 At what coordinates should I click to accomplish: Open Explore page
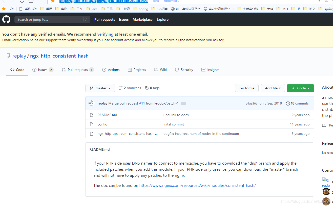[162, 19]
